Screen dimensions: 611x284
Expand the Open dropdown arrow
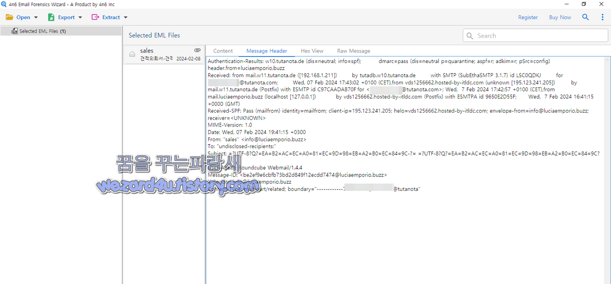tap(36, 18)
